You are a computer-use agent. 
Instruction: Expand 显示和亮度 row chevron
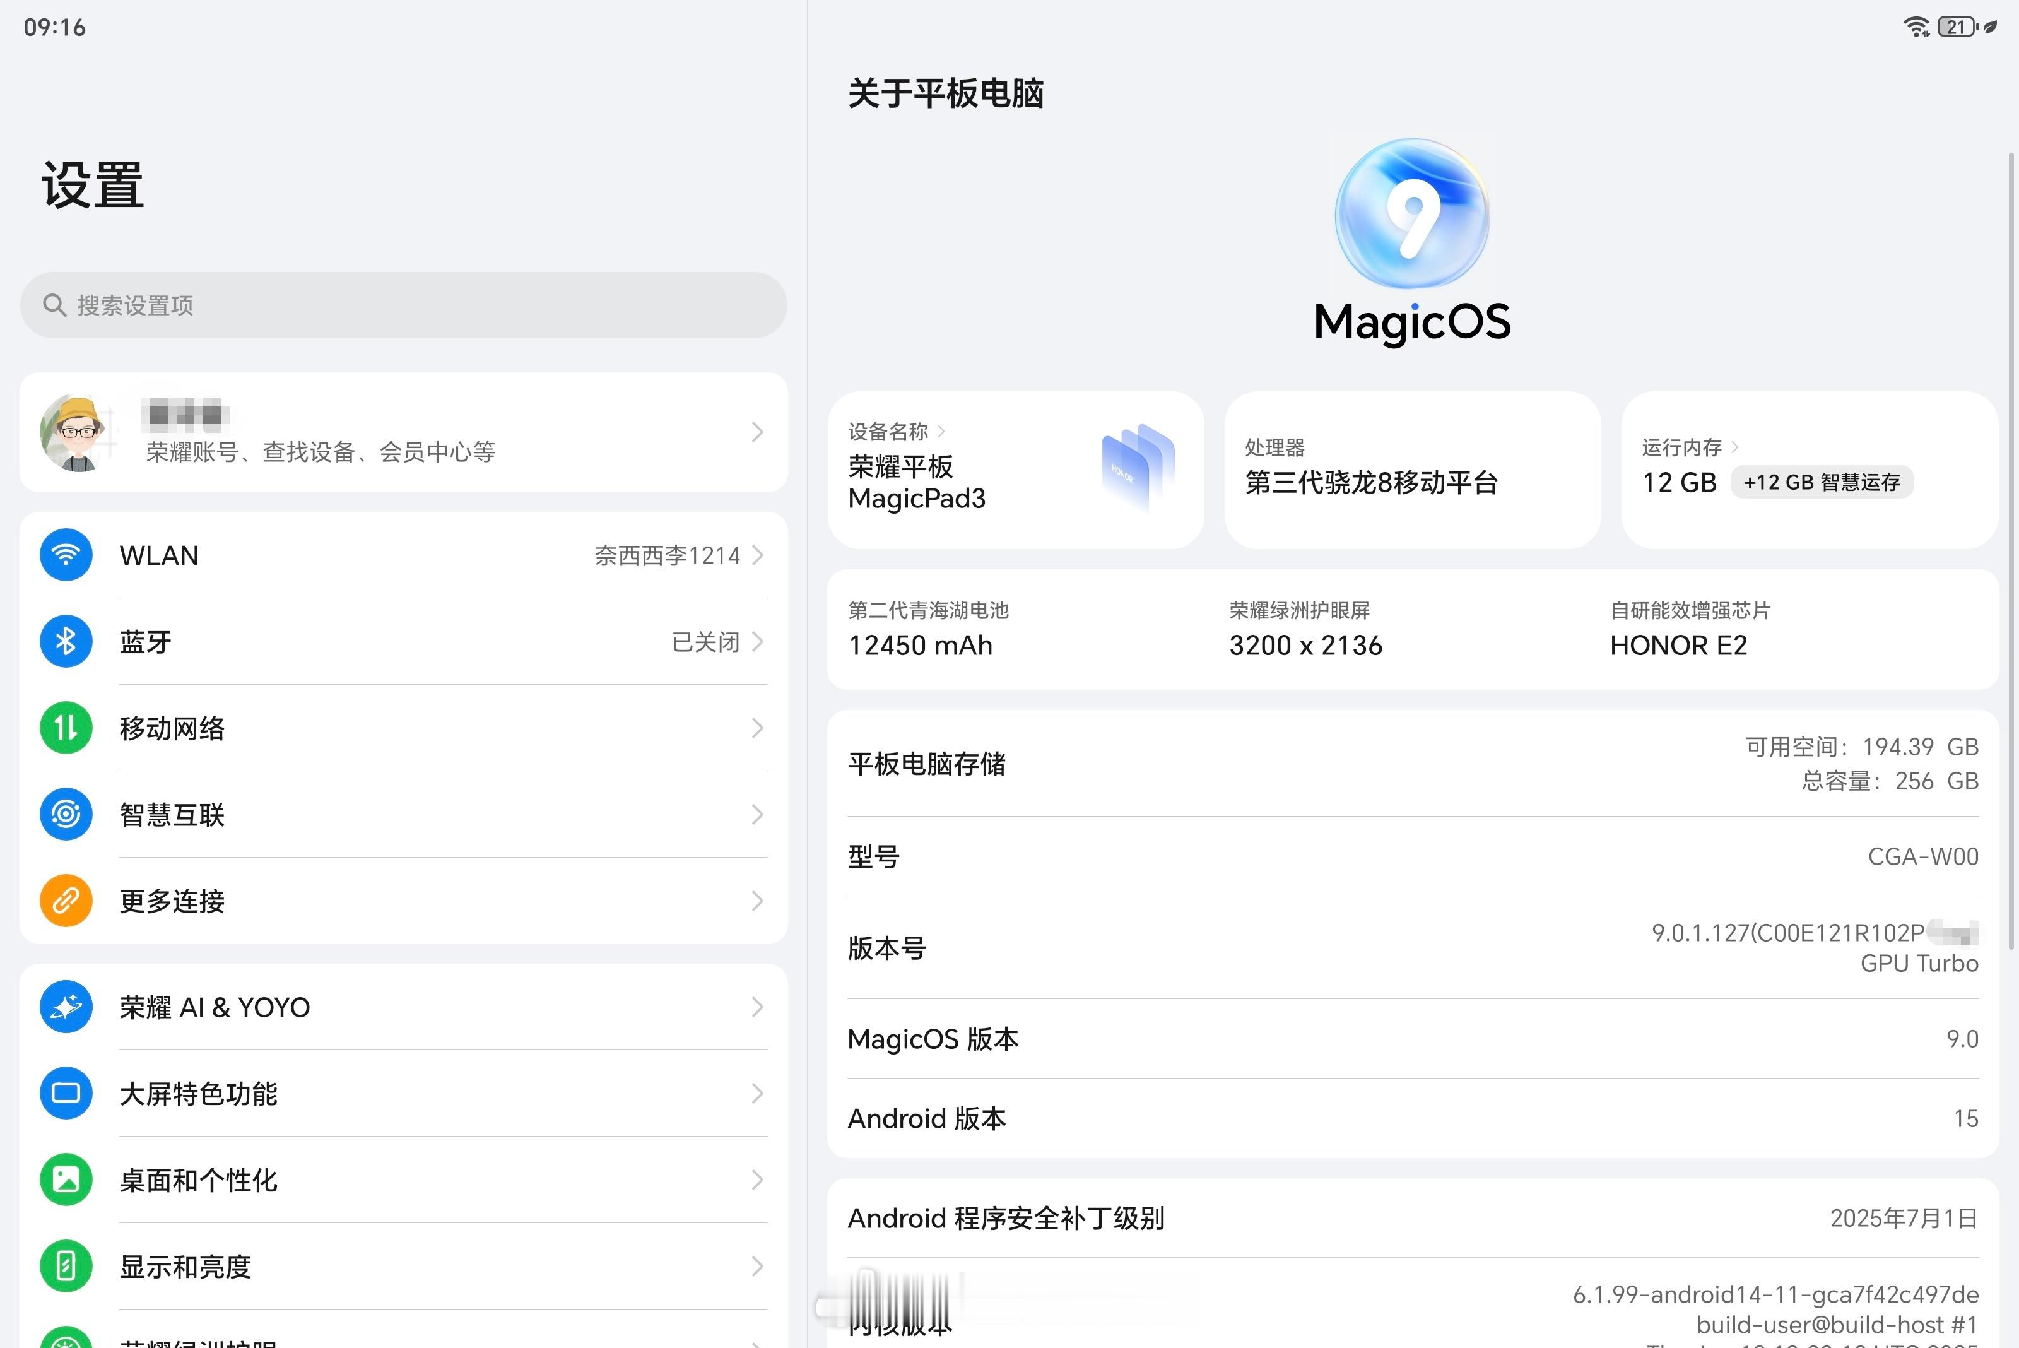click(757, 1267)
